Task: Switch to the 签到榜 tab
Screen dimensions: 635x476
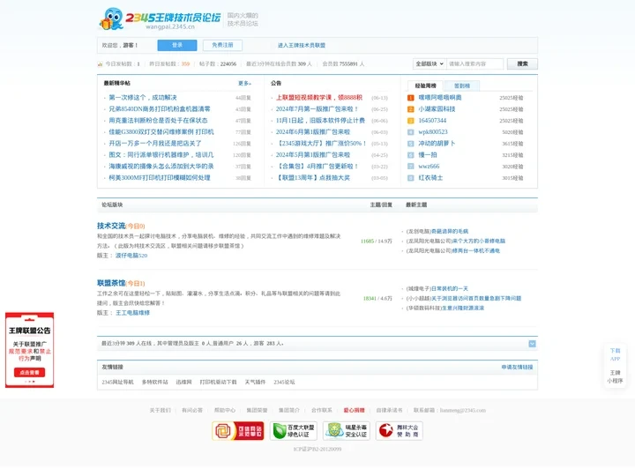Action: coord(461,86)
